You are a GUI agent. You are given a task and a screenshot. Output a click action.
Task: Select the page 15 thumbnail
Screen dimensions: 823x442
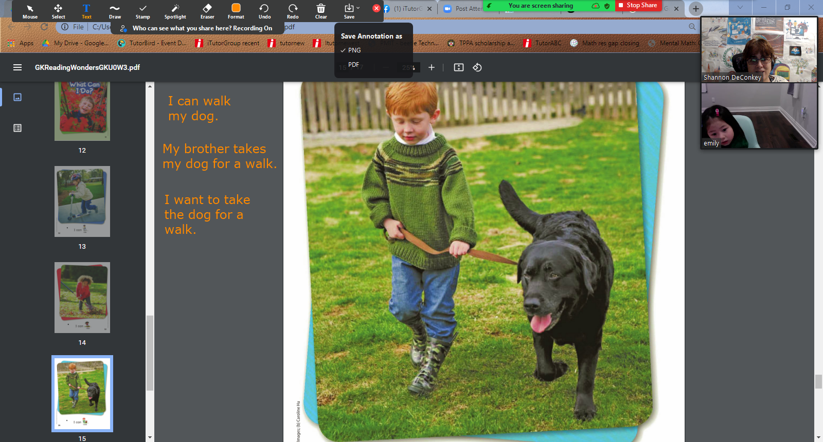pos(82,394)
